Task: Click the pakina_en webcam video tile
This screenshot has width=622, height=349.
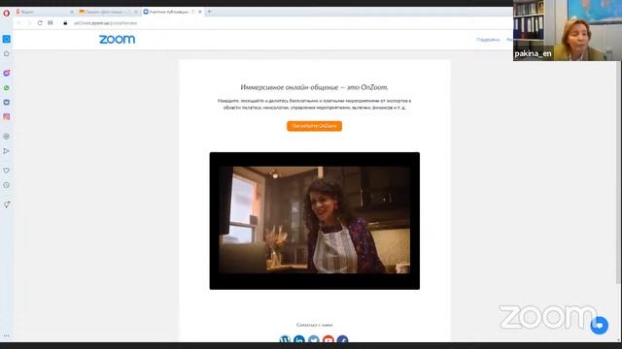Action: 568,30
